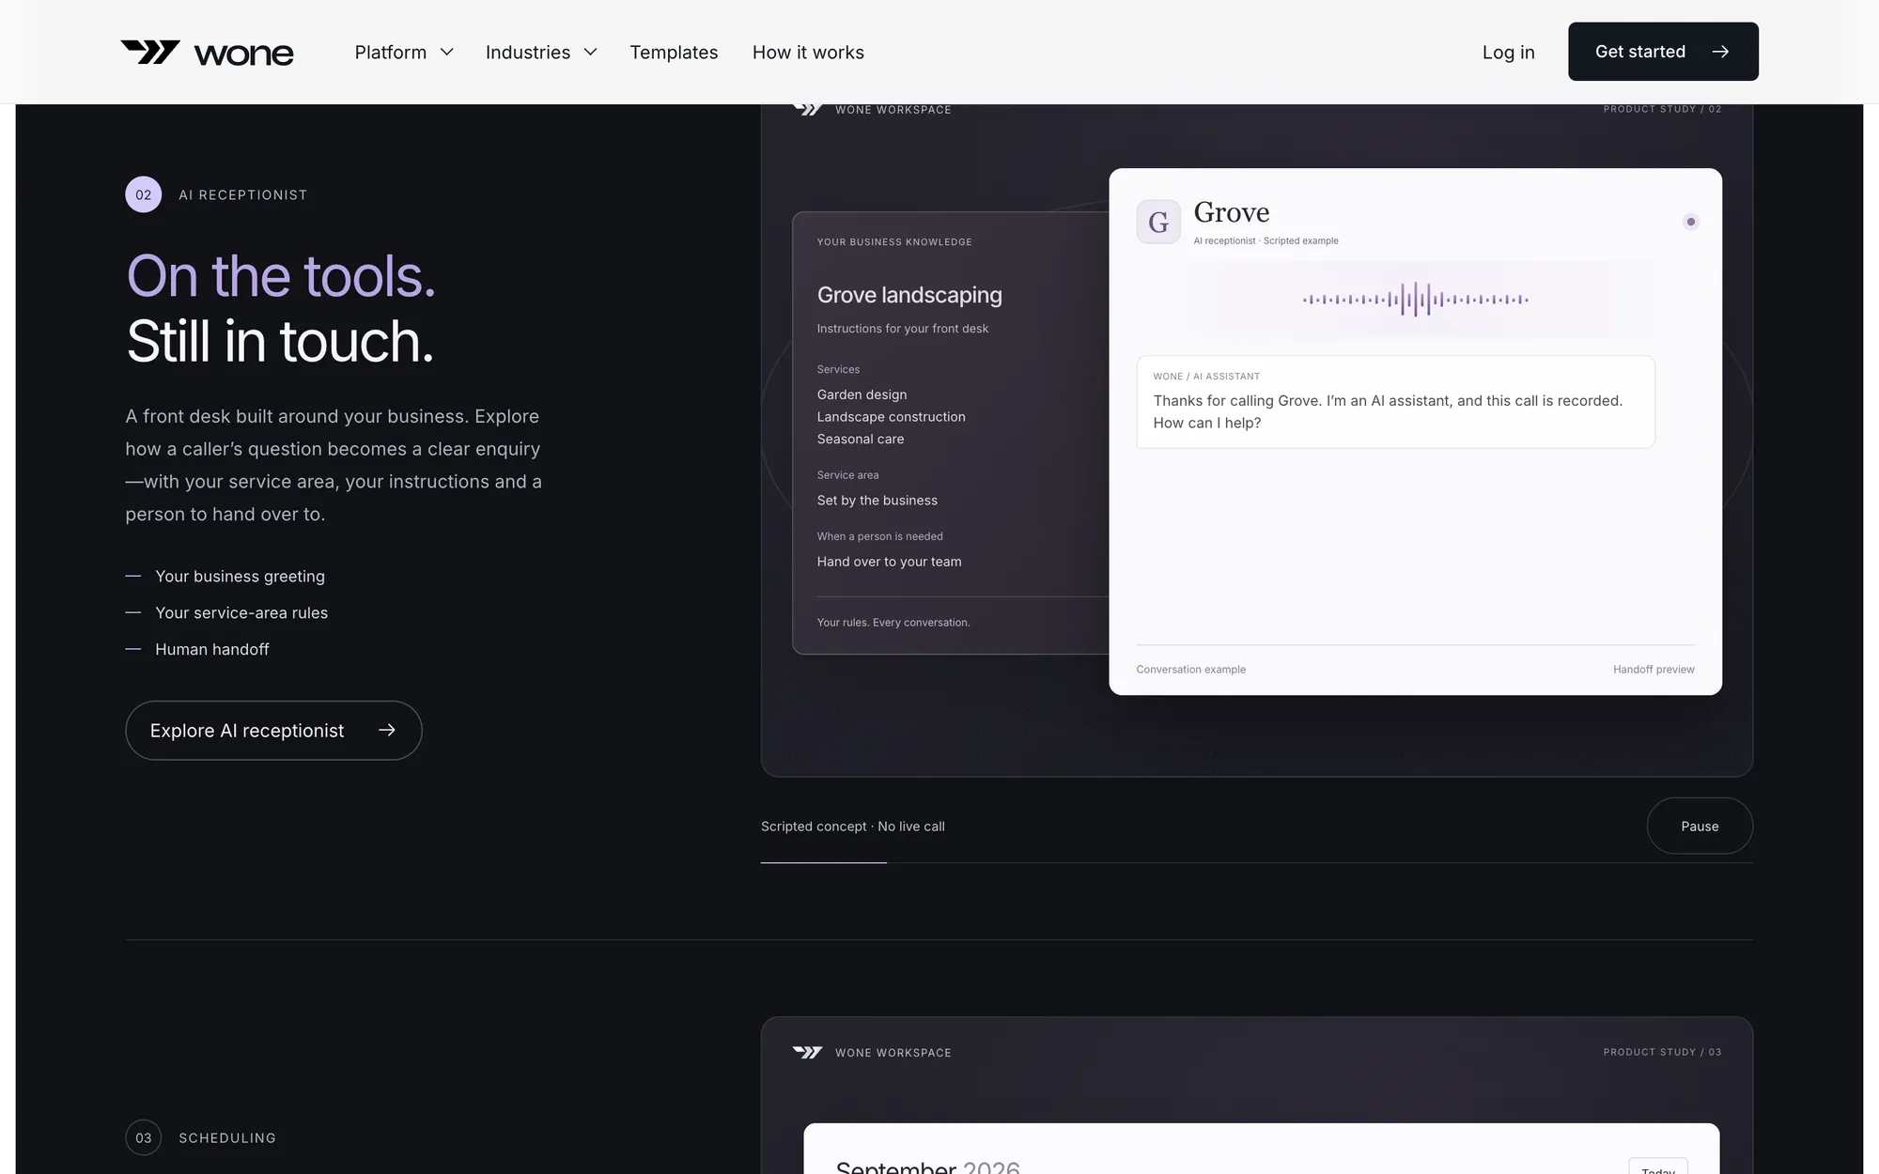The height and width of the screenshot is (1174, 1879).
Task: Click the 'Your service-area rules' list item
Action: 241,612
